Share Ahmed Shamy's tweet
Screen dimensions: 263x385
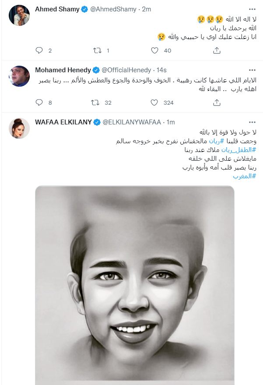(217, 50)
